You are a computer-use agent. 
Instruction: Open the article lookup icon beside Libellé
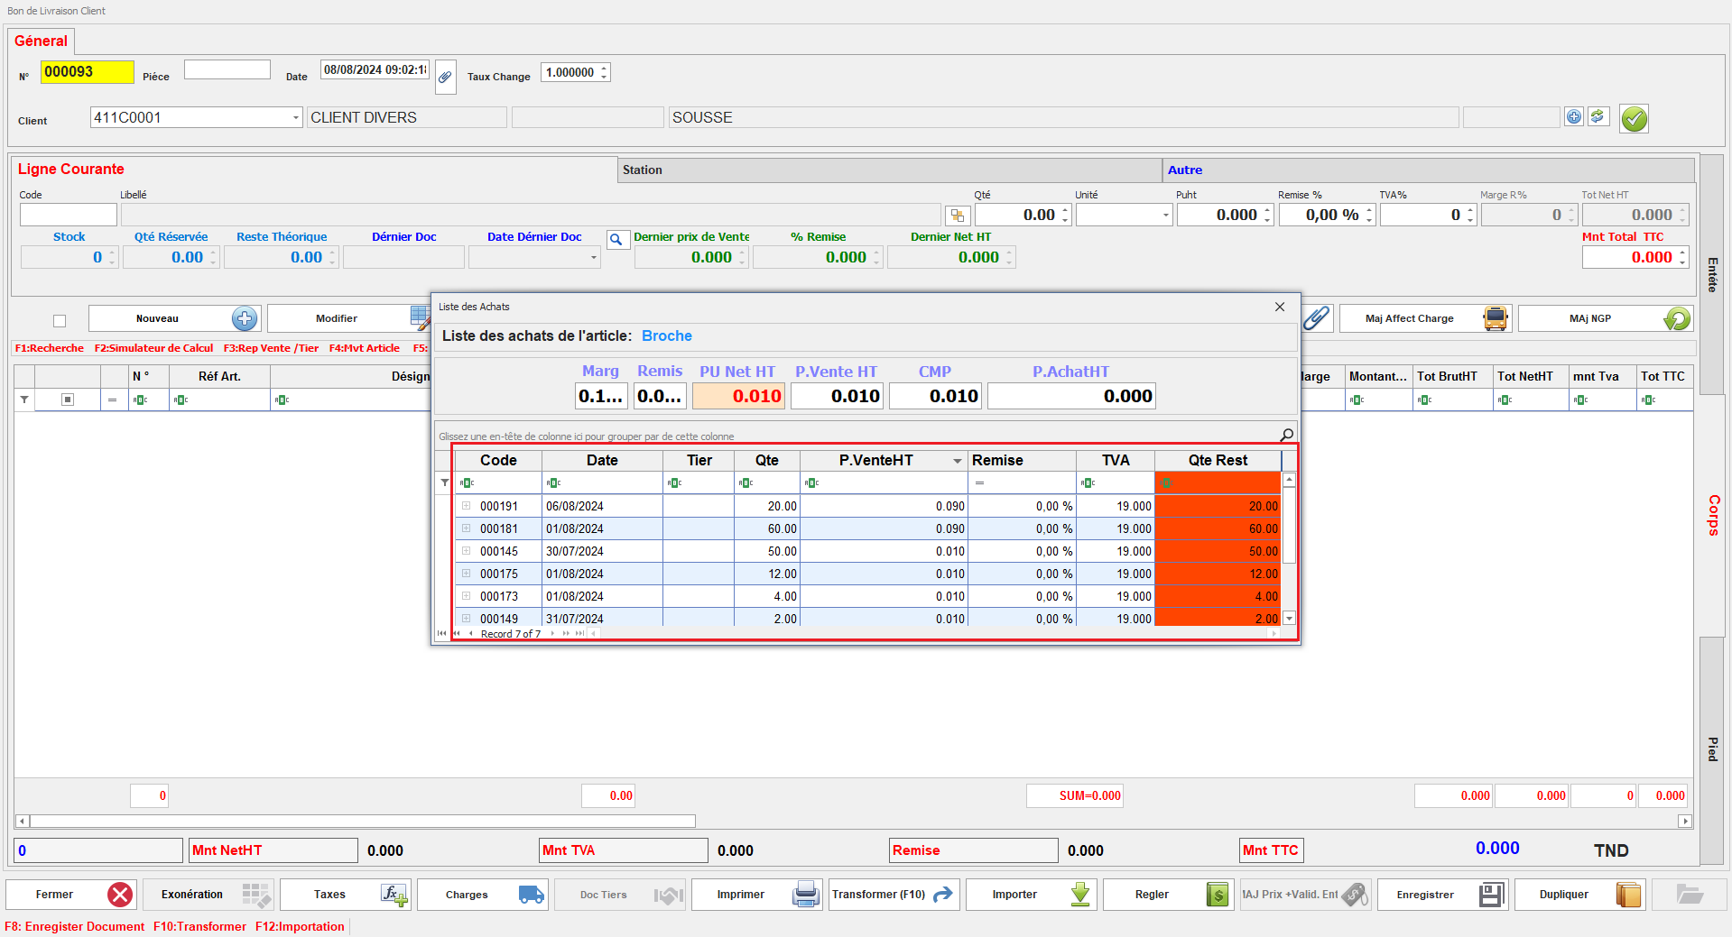click(958, 216)
